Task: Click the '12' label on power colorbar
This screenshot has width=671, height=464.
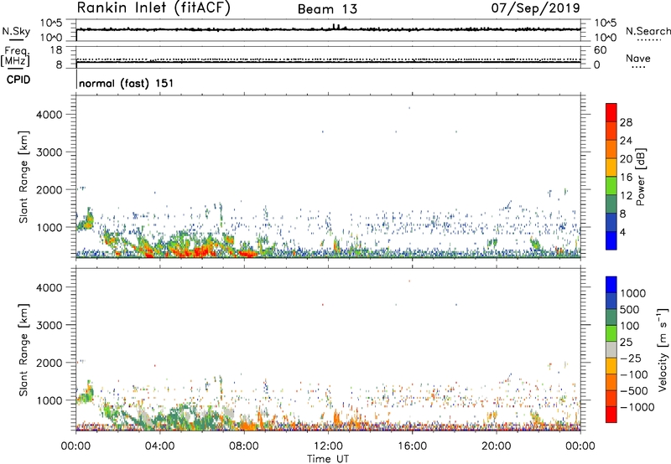Action: 626,196
